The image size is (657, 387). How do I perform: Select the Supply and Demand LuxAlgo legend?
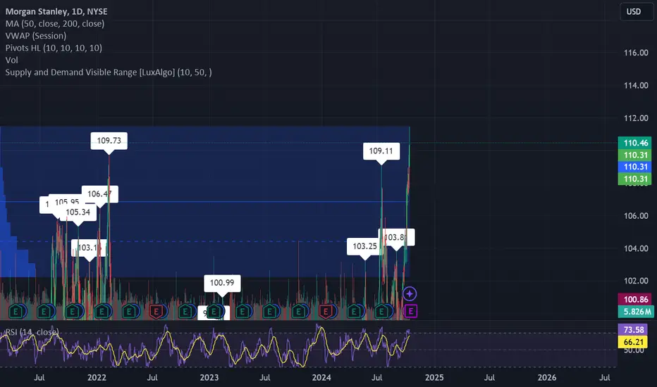coord(109,72)
